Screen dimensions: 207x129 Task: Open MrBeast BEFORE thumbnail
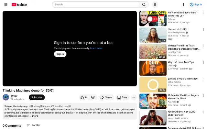coord(153,101)
